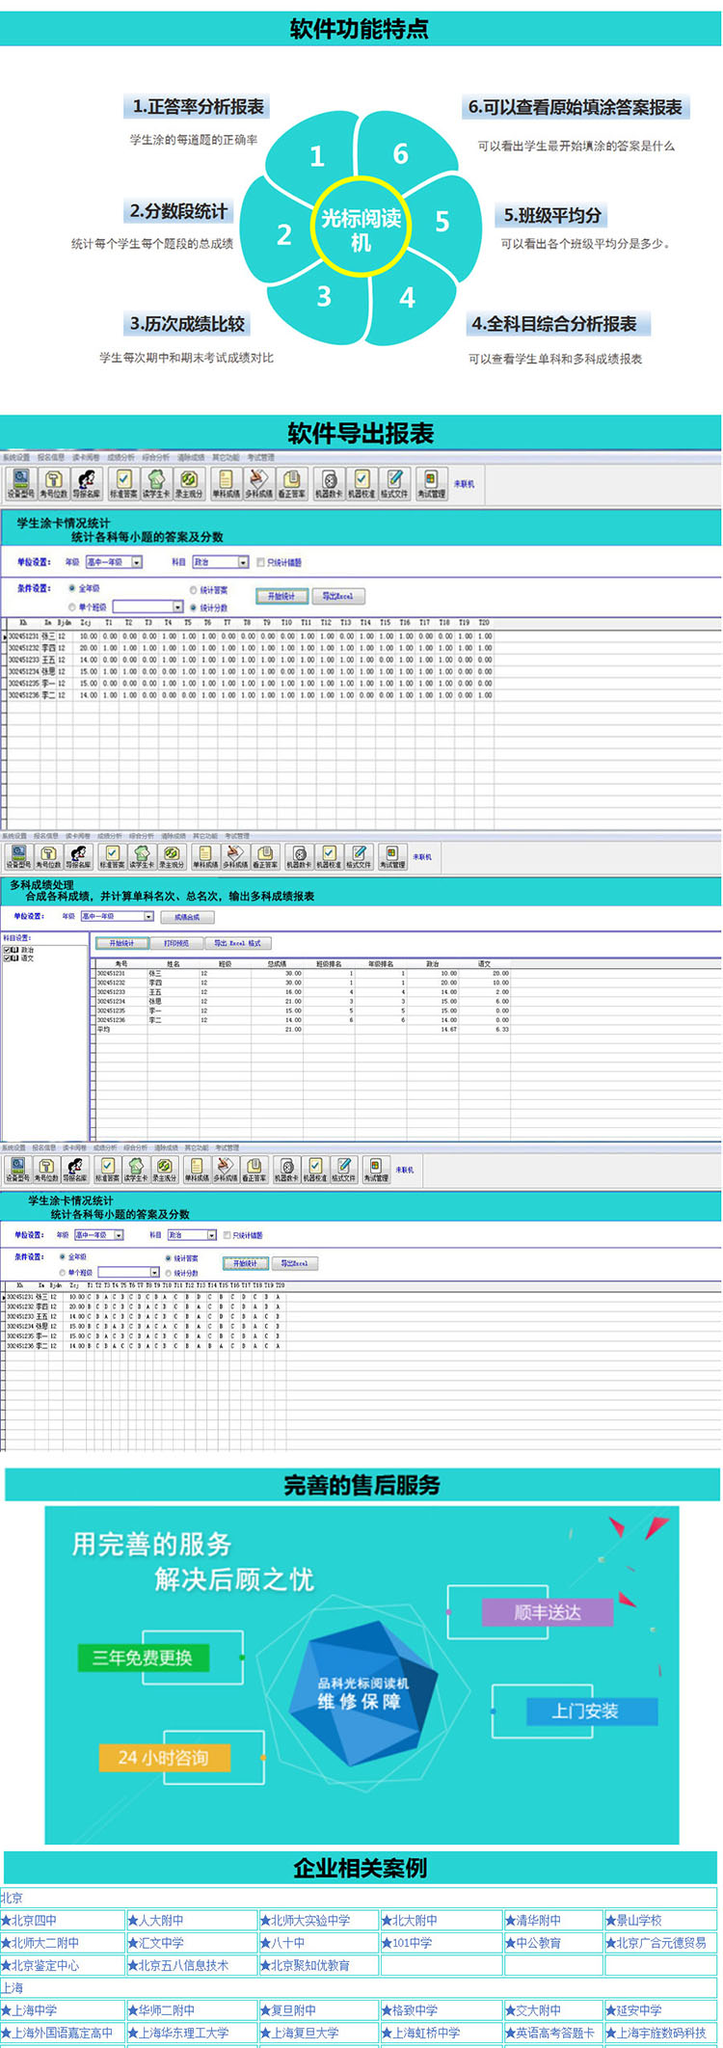The width and height of the screenshot is (723, 2048).
Task: Expand the 科目 dropdown in the topmost window
Action: point(243,562)
